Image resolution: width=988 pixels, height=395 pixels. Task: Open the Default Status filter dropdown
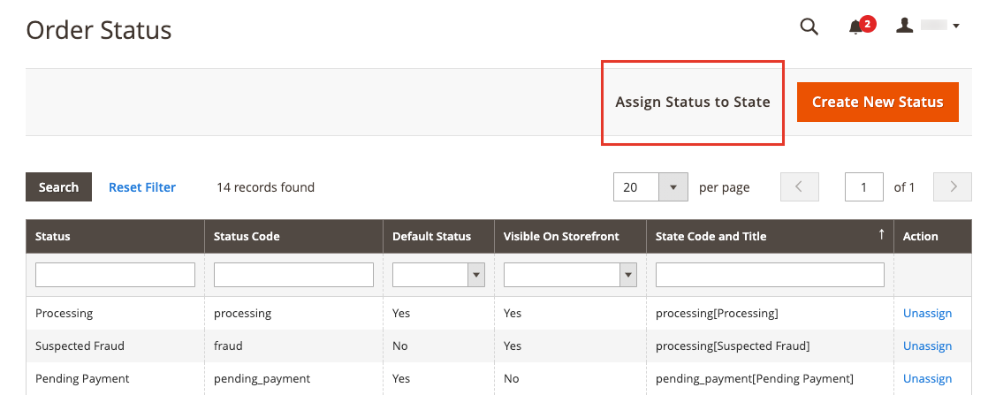coord(438,275)
